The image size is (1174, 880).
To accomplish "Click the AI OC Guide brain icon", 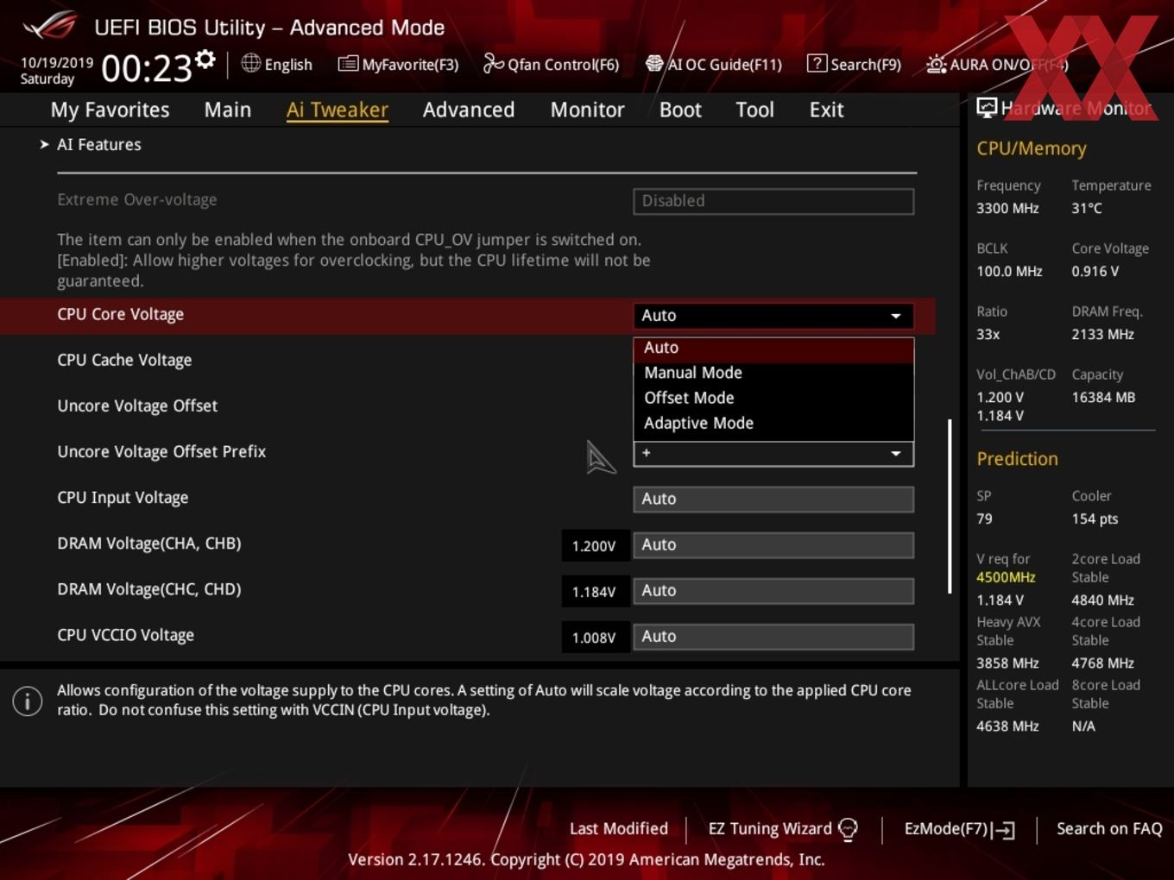I will pyautogui.click(x=654, y=63).
